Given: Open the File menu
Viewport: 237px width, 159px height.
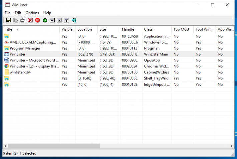Looking at the screenshot, I should (8, 13).
